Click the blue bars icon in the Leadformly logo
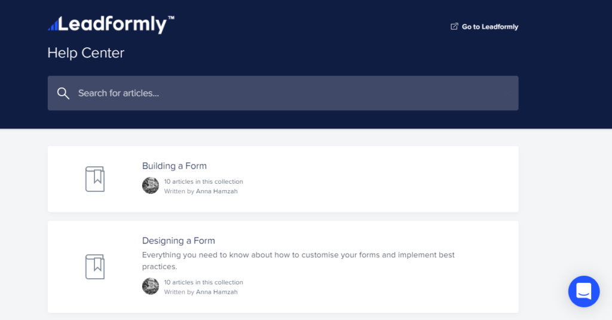 53,25
